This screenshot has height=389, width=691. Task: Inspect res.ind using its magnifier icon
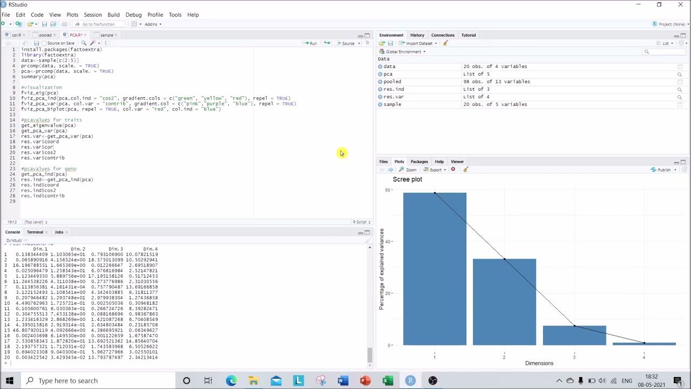680,89
